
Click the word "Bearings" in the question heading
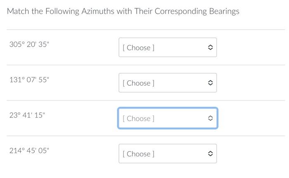click(x=223, y=12)
